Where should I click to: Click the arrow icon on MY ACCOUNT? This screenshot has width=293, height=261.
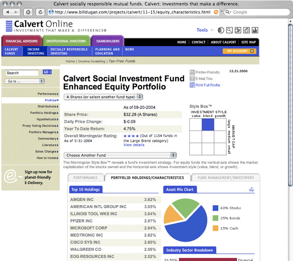tap(252, 51)
